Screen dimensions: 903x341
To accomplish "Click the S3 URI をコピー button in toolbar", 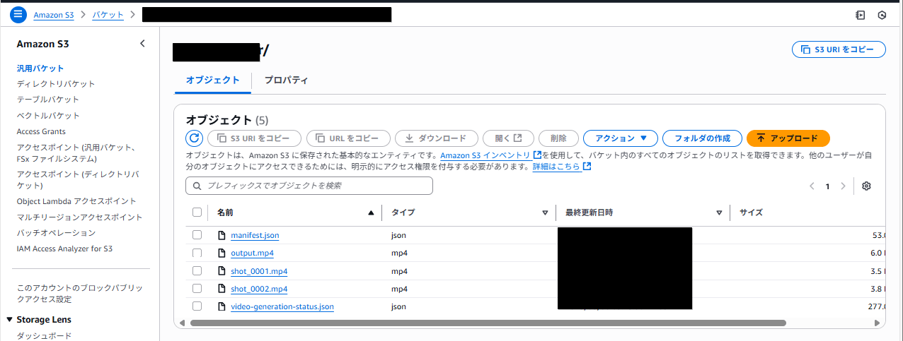I will tap(255, 138).
